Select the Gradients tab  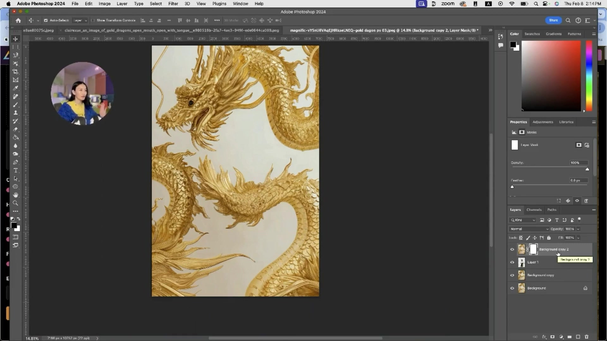[554, 34]
